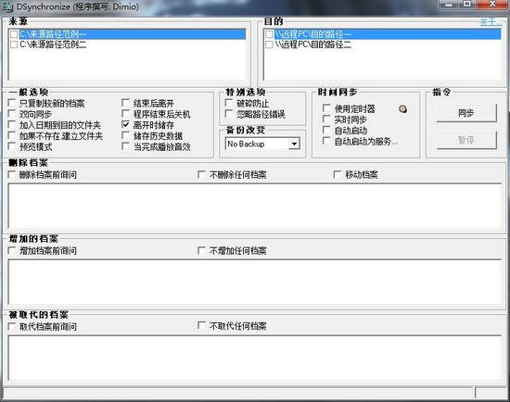
Task: Check 破碎防止 option
Action: (x=229, y=103)
